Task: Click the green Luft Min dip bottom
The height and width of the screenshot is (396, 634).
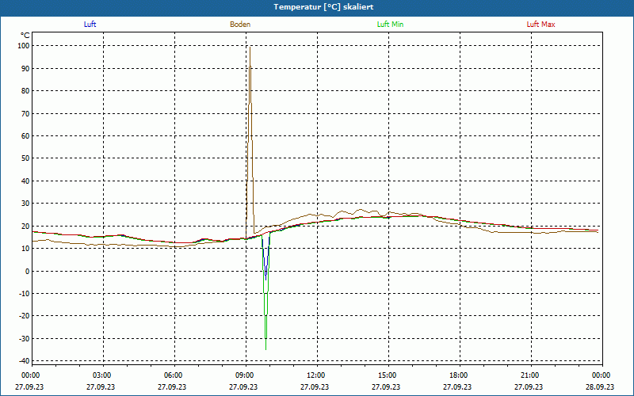Action: tap(265, 349)
